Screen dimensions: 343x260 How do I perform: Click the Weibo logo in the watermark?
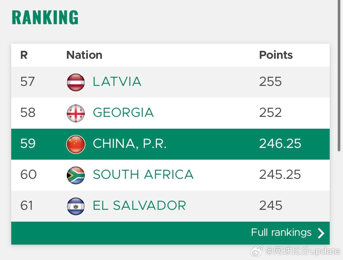[257, 251]
